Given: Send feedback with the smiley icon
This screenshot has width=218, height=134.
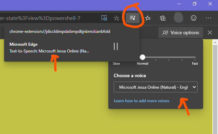Looking at the screenshot, I should [194, 18].
